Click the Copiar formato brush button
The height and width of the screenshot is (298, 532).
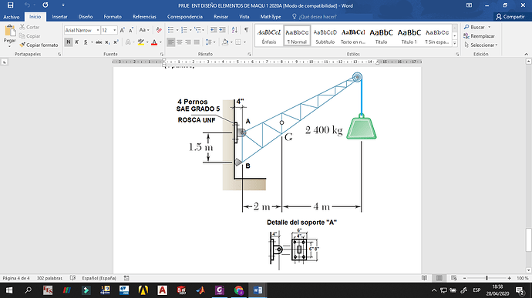click(39, 45)
